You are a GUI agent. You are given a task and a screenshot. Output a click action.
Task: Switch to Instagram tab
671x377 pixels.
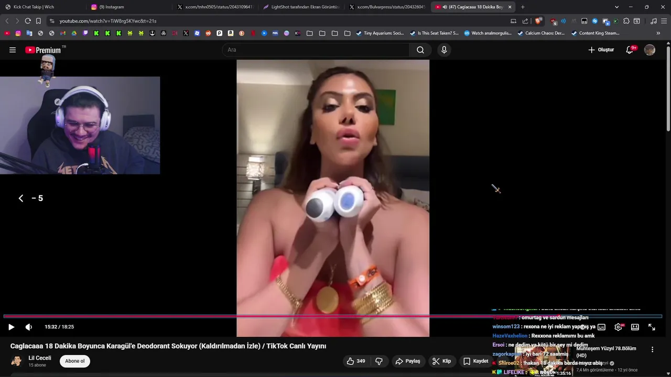pos(128,7)
